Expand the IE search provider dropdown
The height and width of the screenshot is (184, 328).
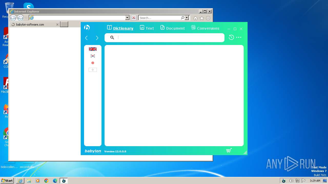click(187, 18)
